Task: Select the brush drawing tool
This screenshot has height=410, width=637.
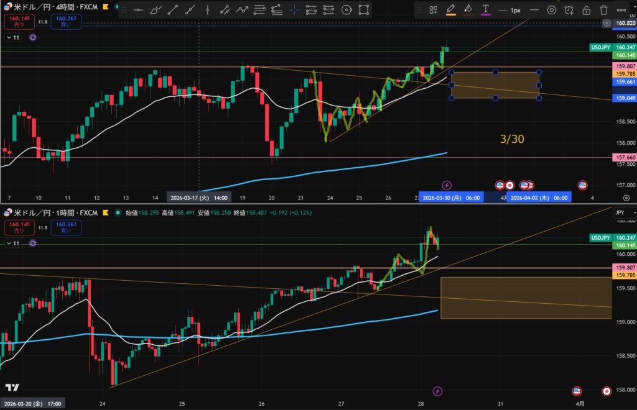Action: pos(155,10)
